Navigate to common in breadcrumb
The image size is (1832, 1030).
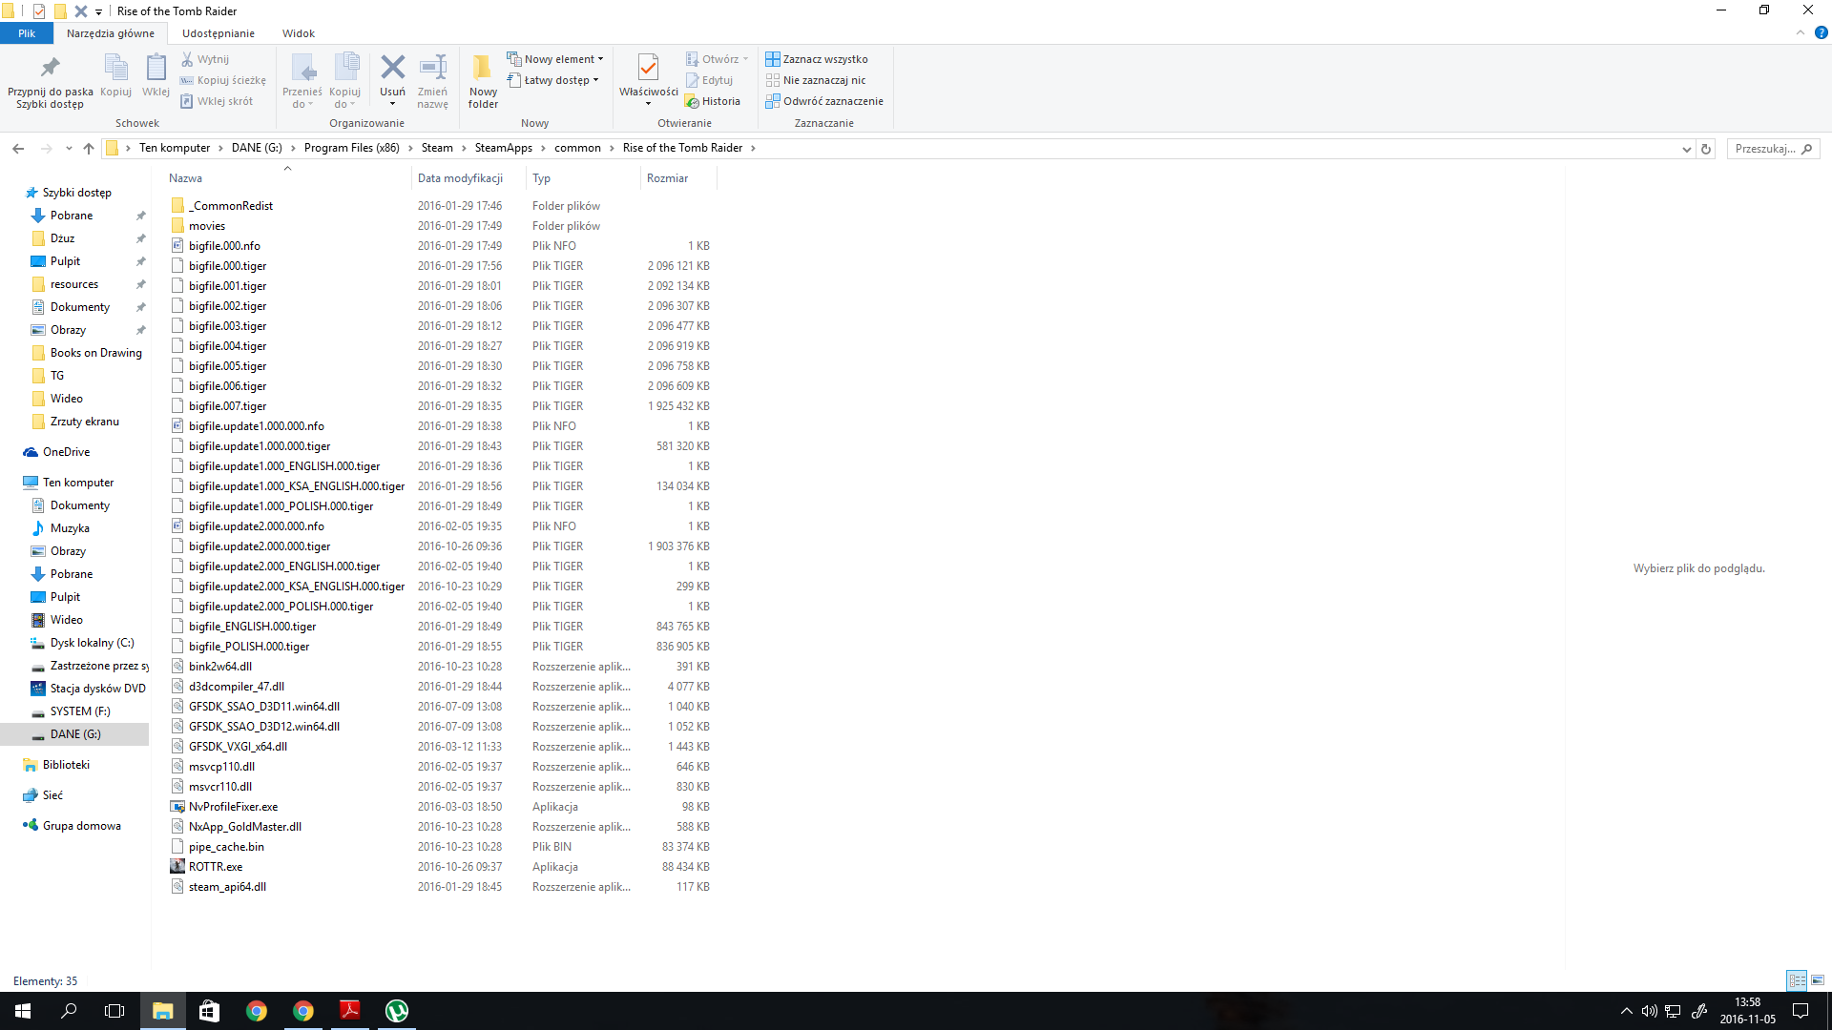point(577,148)
